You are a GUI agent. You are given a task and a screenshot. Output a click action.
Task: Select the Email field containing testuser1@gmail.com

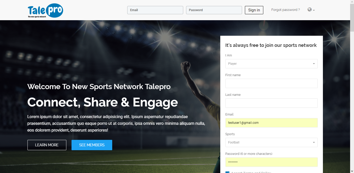click(272, 123)
